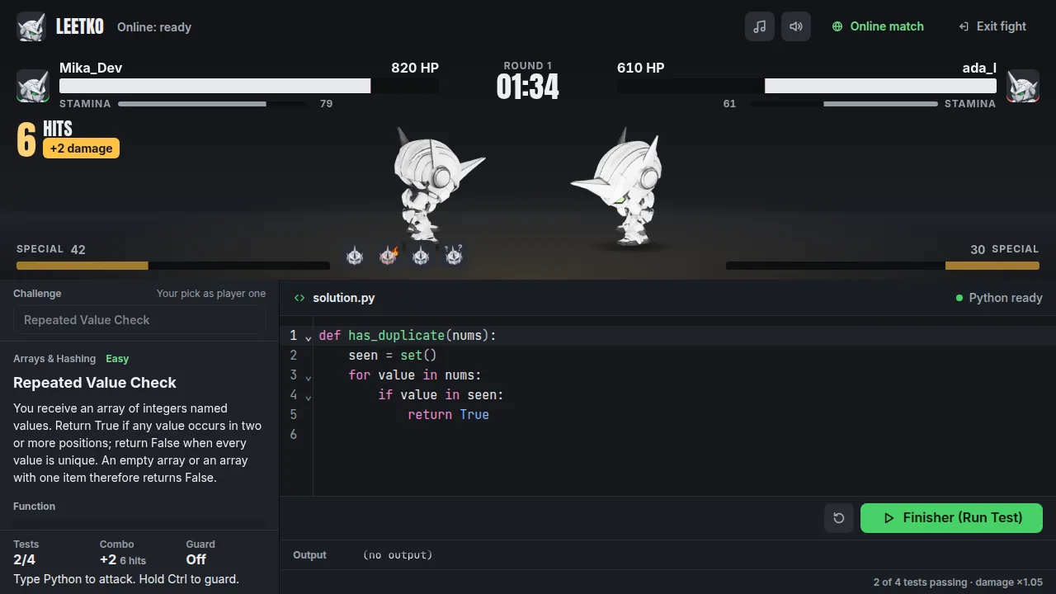Image resolution: width=1056 pixels, height=594 pixels.
Task: Mute sound with the speaker button
Action: point(796,26)
